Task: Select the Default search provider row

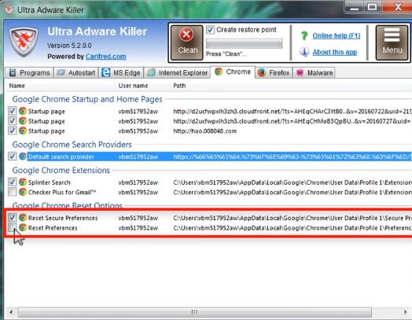Action: (209, 156)
